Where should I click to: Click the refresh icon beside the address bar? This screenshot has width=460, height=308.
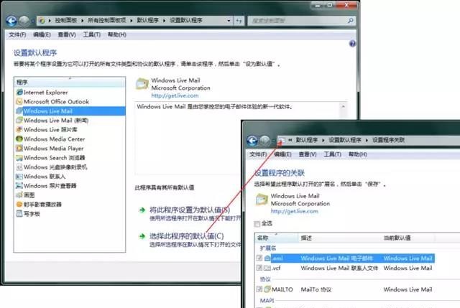pos(239,21)
